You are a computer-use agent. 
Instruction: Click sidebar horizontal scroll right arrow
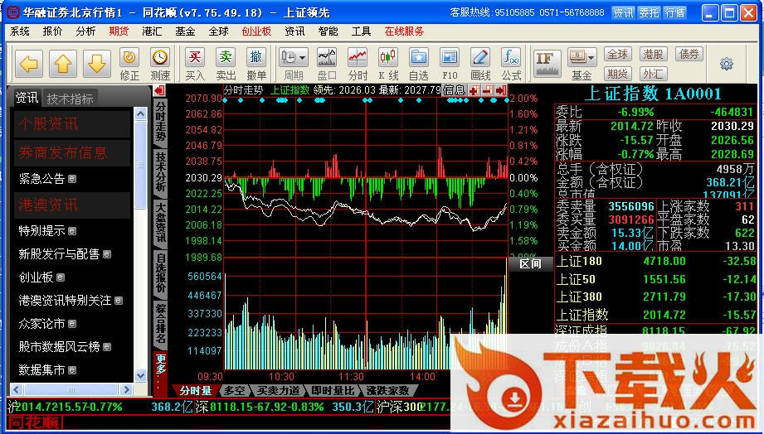coord(127,389)
